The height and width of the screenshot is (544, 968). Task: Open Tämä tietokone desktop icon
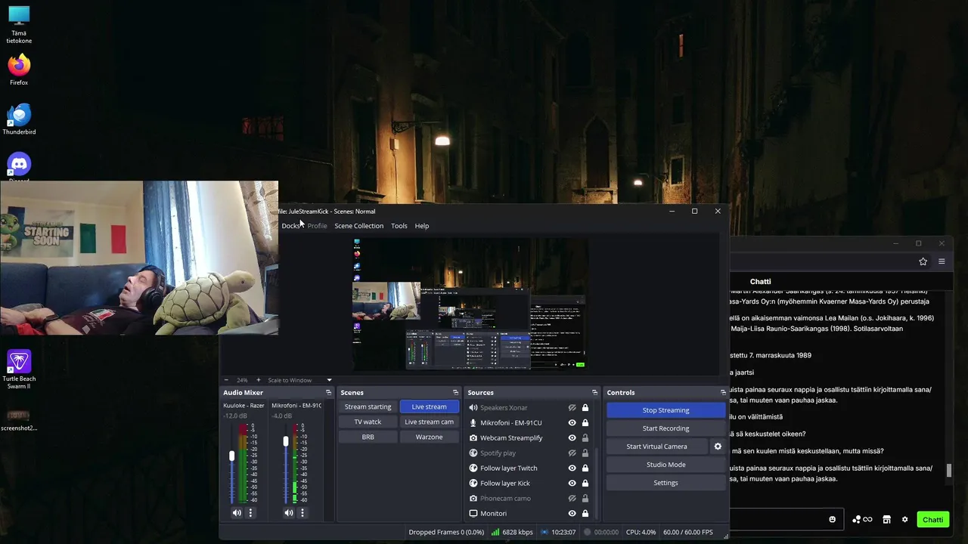click(19, 24)
